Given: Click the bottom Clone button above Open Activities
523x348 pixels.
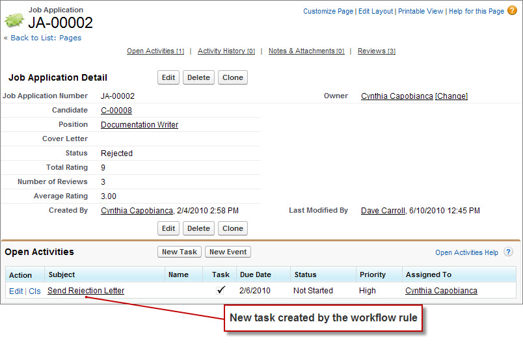Looking at the screenshot, I should coord(233,228).
